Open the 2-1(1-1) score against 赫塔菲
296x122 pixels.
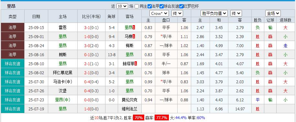tap(91, 64)
